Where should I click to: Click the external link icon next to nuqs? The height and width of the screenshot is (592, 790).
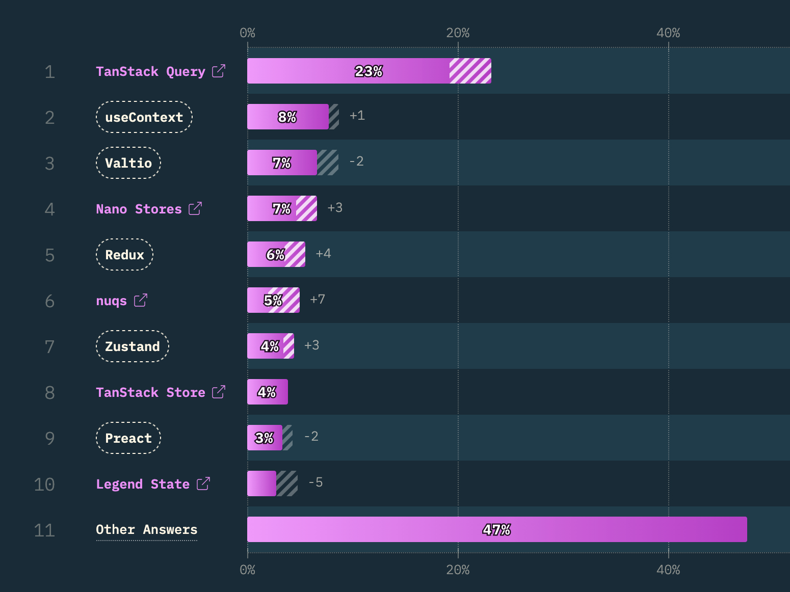point(141,301)
